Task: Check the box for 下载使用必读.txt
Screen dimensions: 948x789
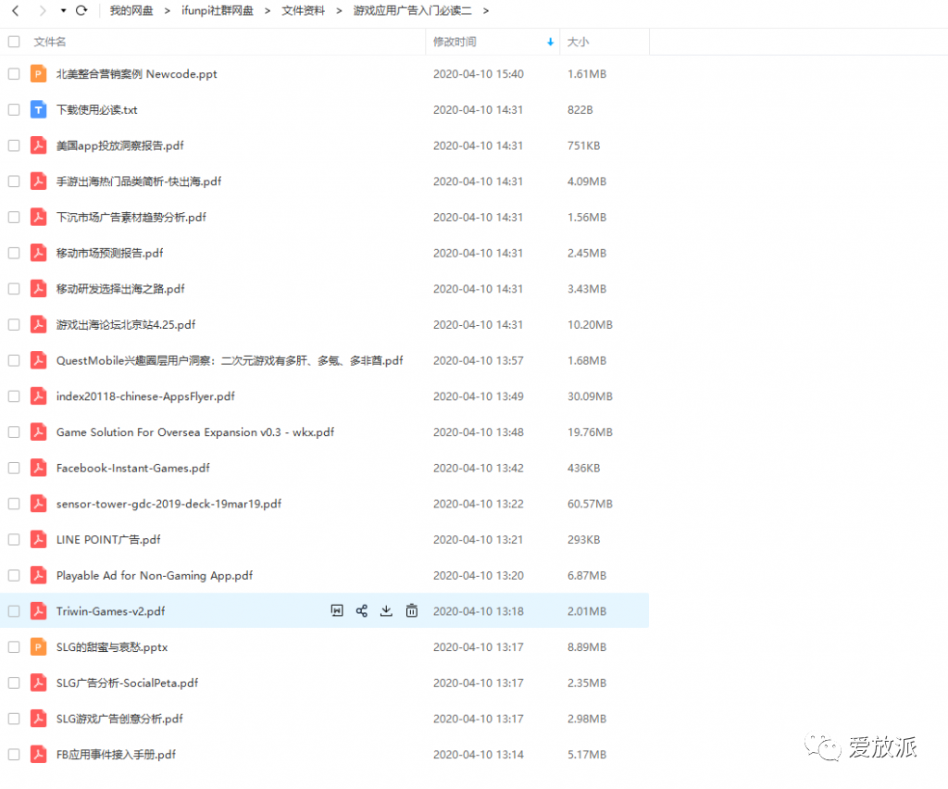Action: point(14,109)
